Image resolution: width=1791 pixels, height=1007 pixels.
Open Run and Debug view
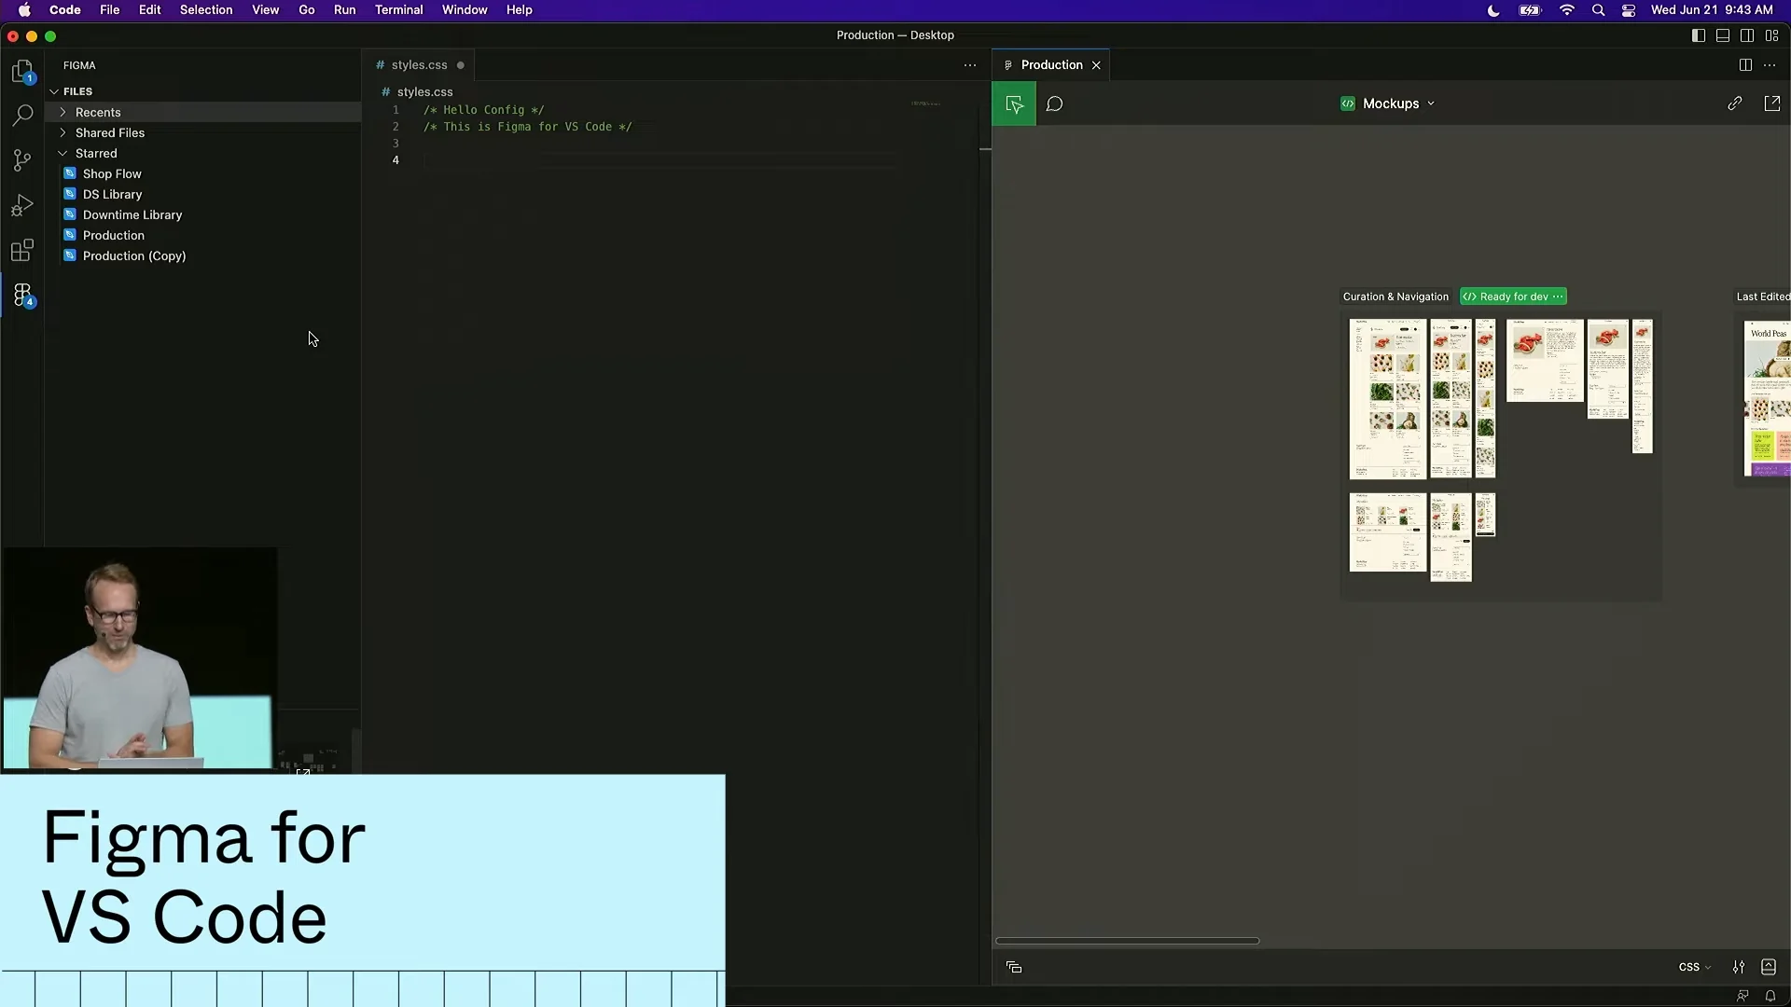[22, 205]
